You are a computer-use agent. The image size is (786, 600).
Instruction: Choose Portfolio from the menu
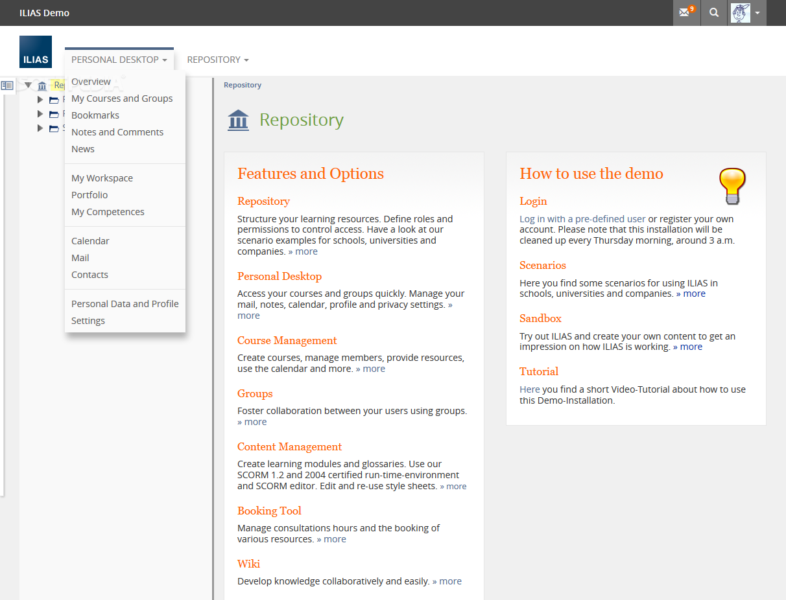(x=89, y=195)
